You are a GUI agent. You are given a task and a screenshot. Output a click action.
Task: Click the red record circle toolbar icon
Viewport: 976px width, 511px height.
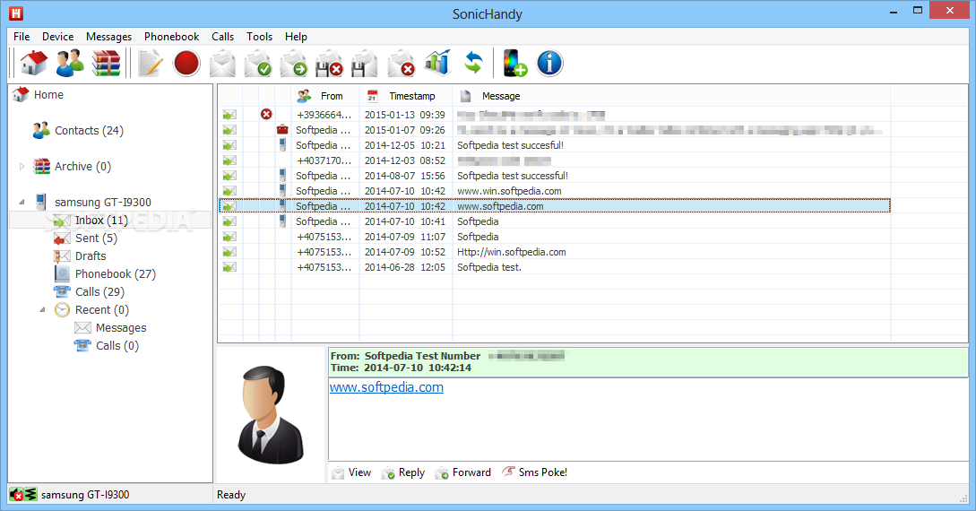186,63
